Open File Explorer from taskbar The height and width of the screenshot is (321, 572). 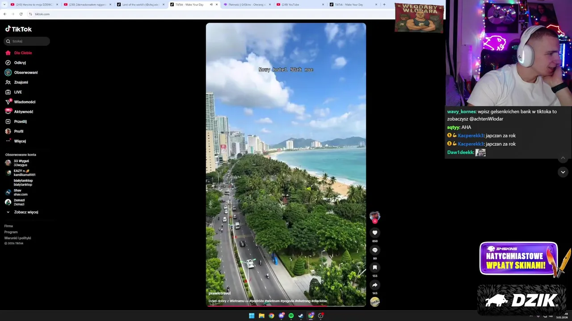click(261, 316)
